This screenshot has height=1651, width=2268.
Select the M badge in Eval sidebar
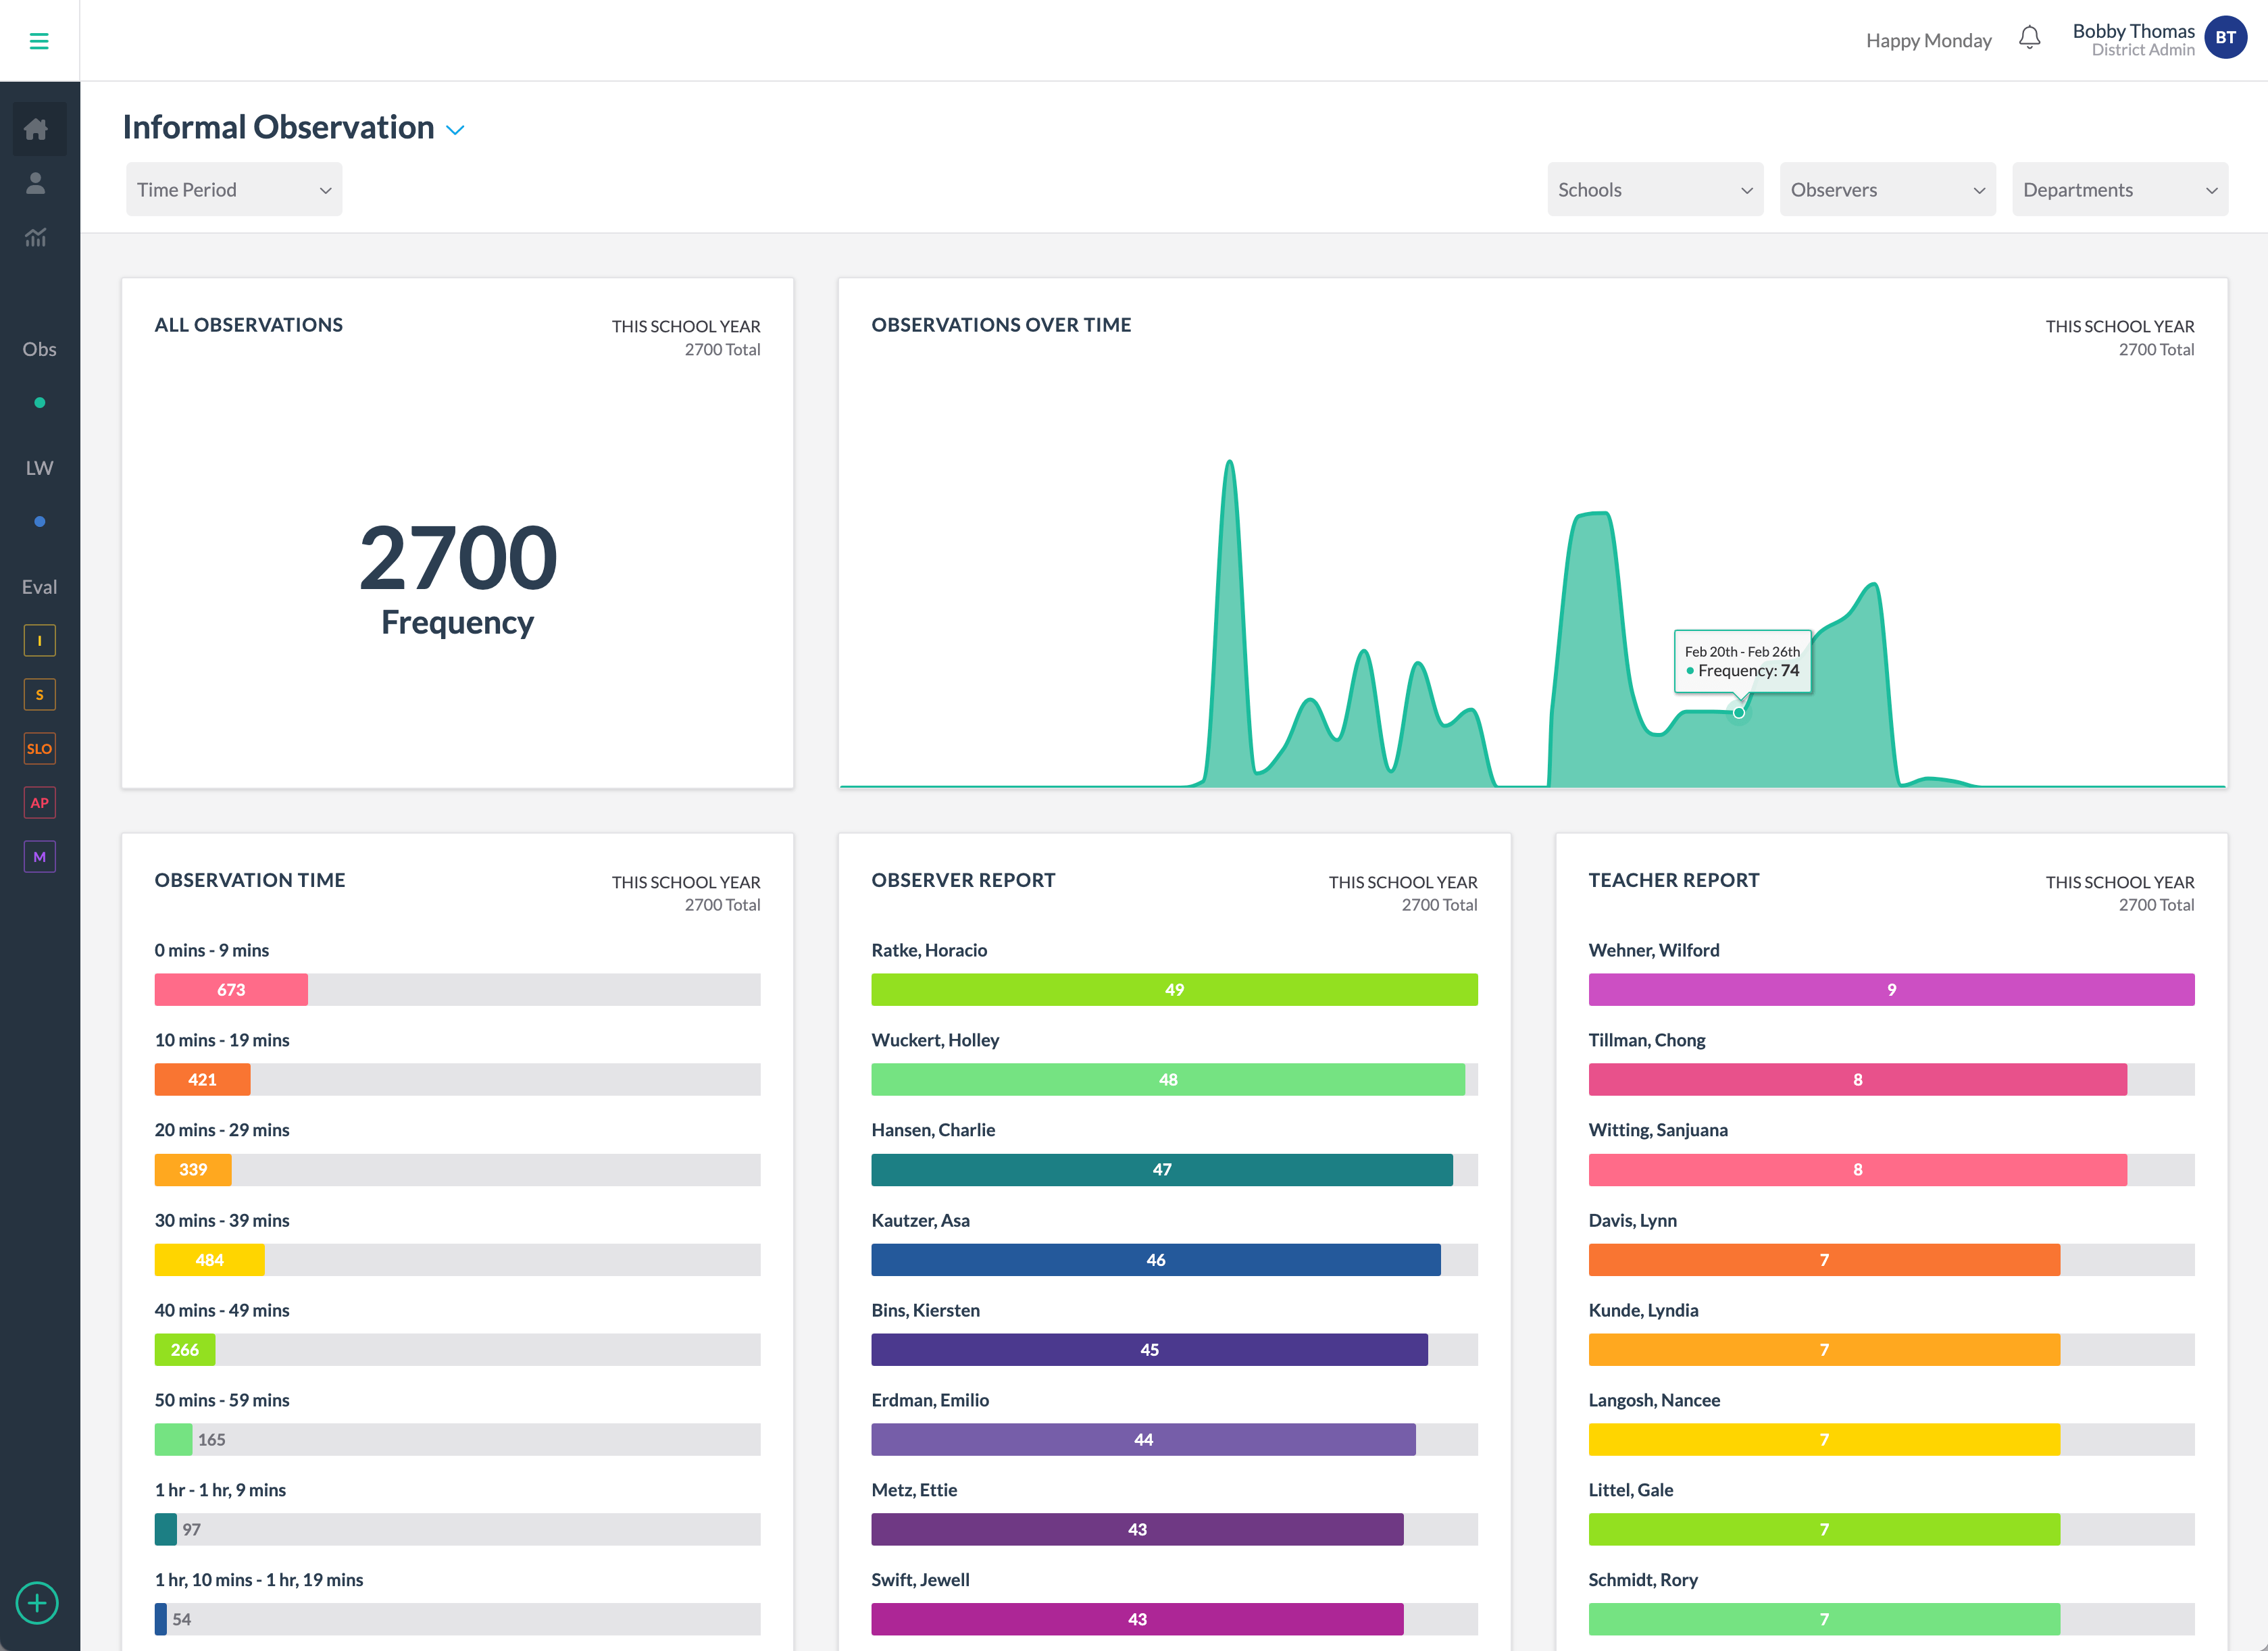click(x=39, y=856)
